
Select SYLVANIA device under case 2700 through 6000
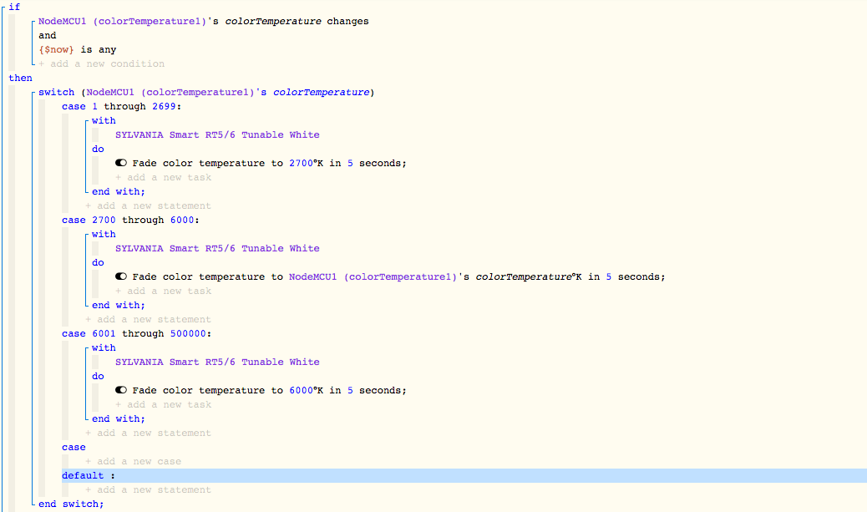[217, 248]
